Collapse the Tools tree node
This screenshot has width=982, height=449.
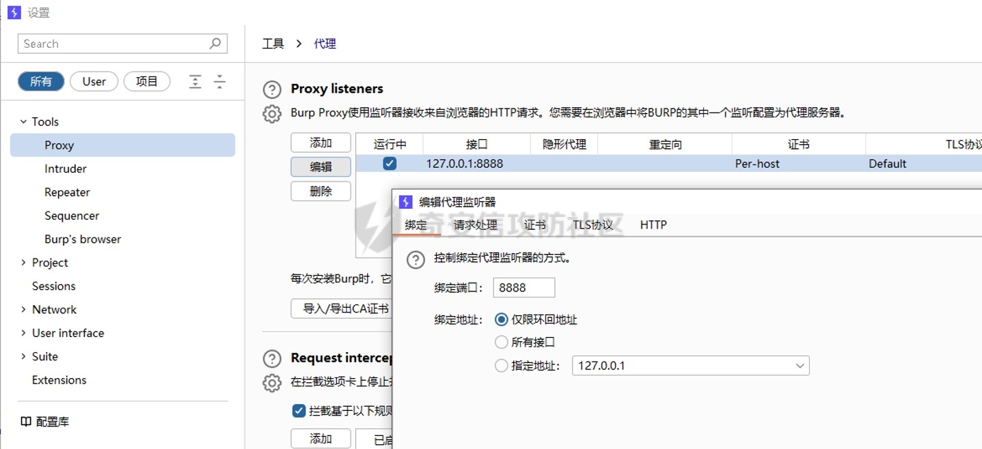click(23, 121)
